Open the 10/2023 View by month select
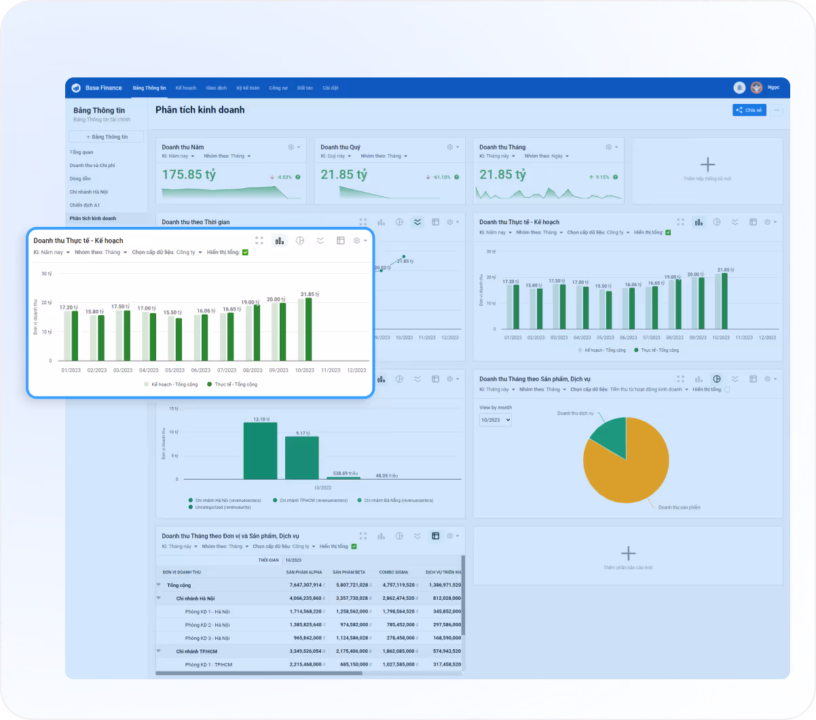Viewport: 816px width, 720px height. (x=496, y=420)
